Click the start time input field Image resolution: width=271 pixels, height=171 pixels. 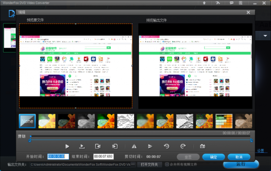[58, 157]
